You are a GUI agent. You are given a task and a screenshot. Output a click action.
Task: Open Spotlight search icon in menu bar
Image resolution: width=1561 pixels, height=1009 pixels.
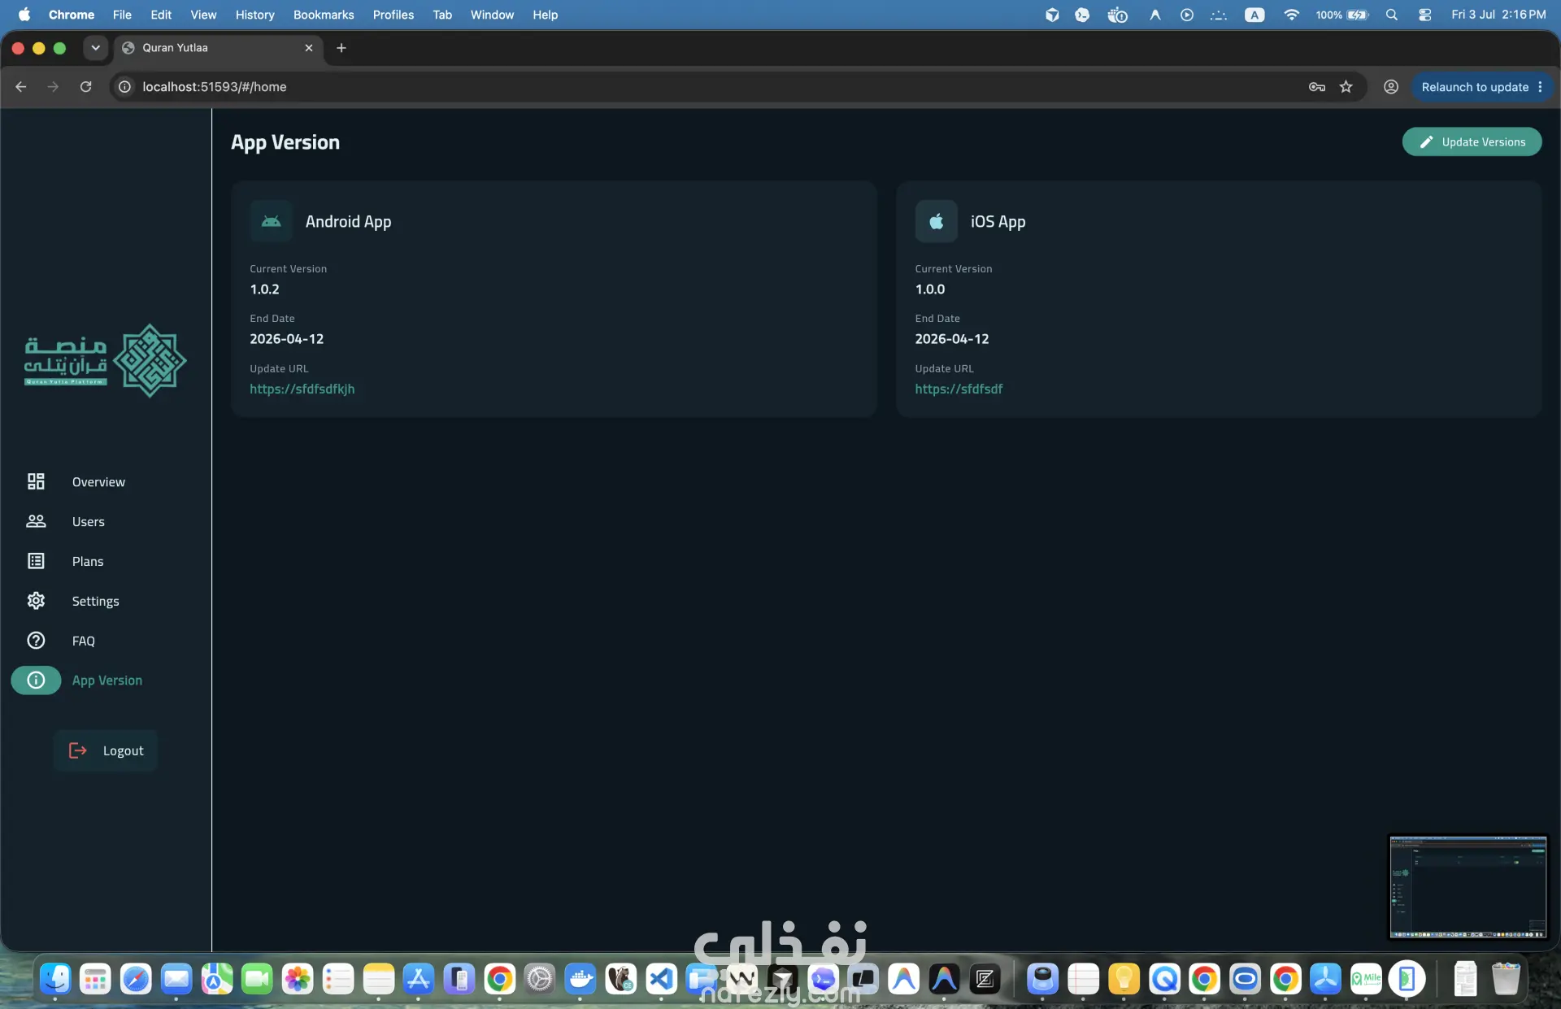tap(1392, 15)
